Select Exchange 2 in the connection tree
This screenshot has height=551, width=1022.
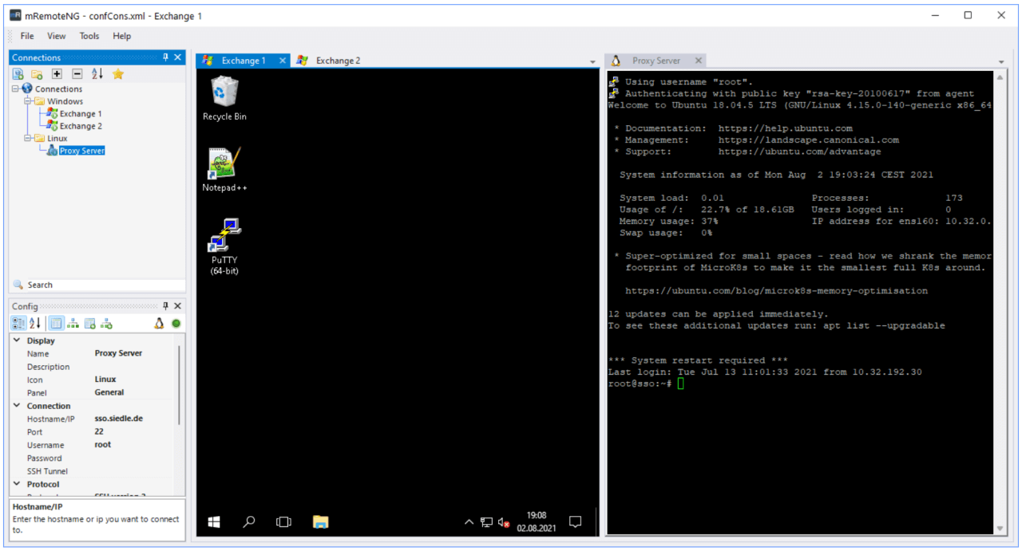(x=81, y=126)
